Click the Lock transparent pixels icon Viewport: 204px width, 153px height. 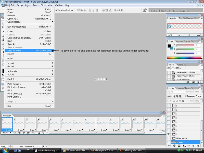(174, 101)
